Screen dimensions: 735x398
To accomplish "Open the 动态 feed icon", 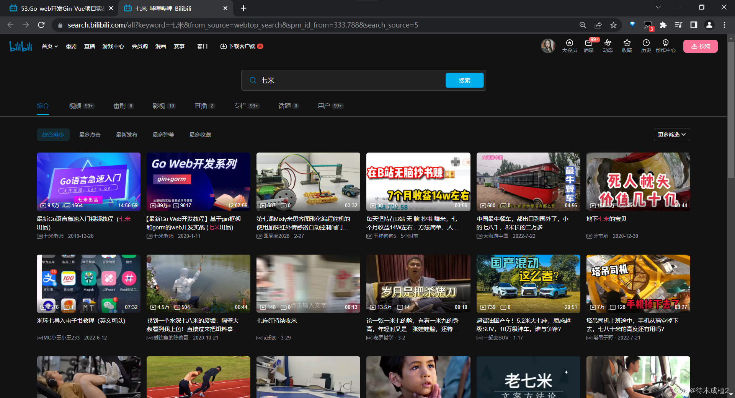I will pyautogui.click(x=608, y=46).
